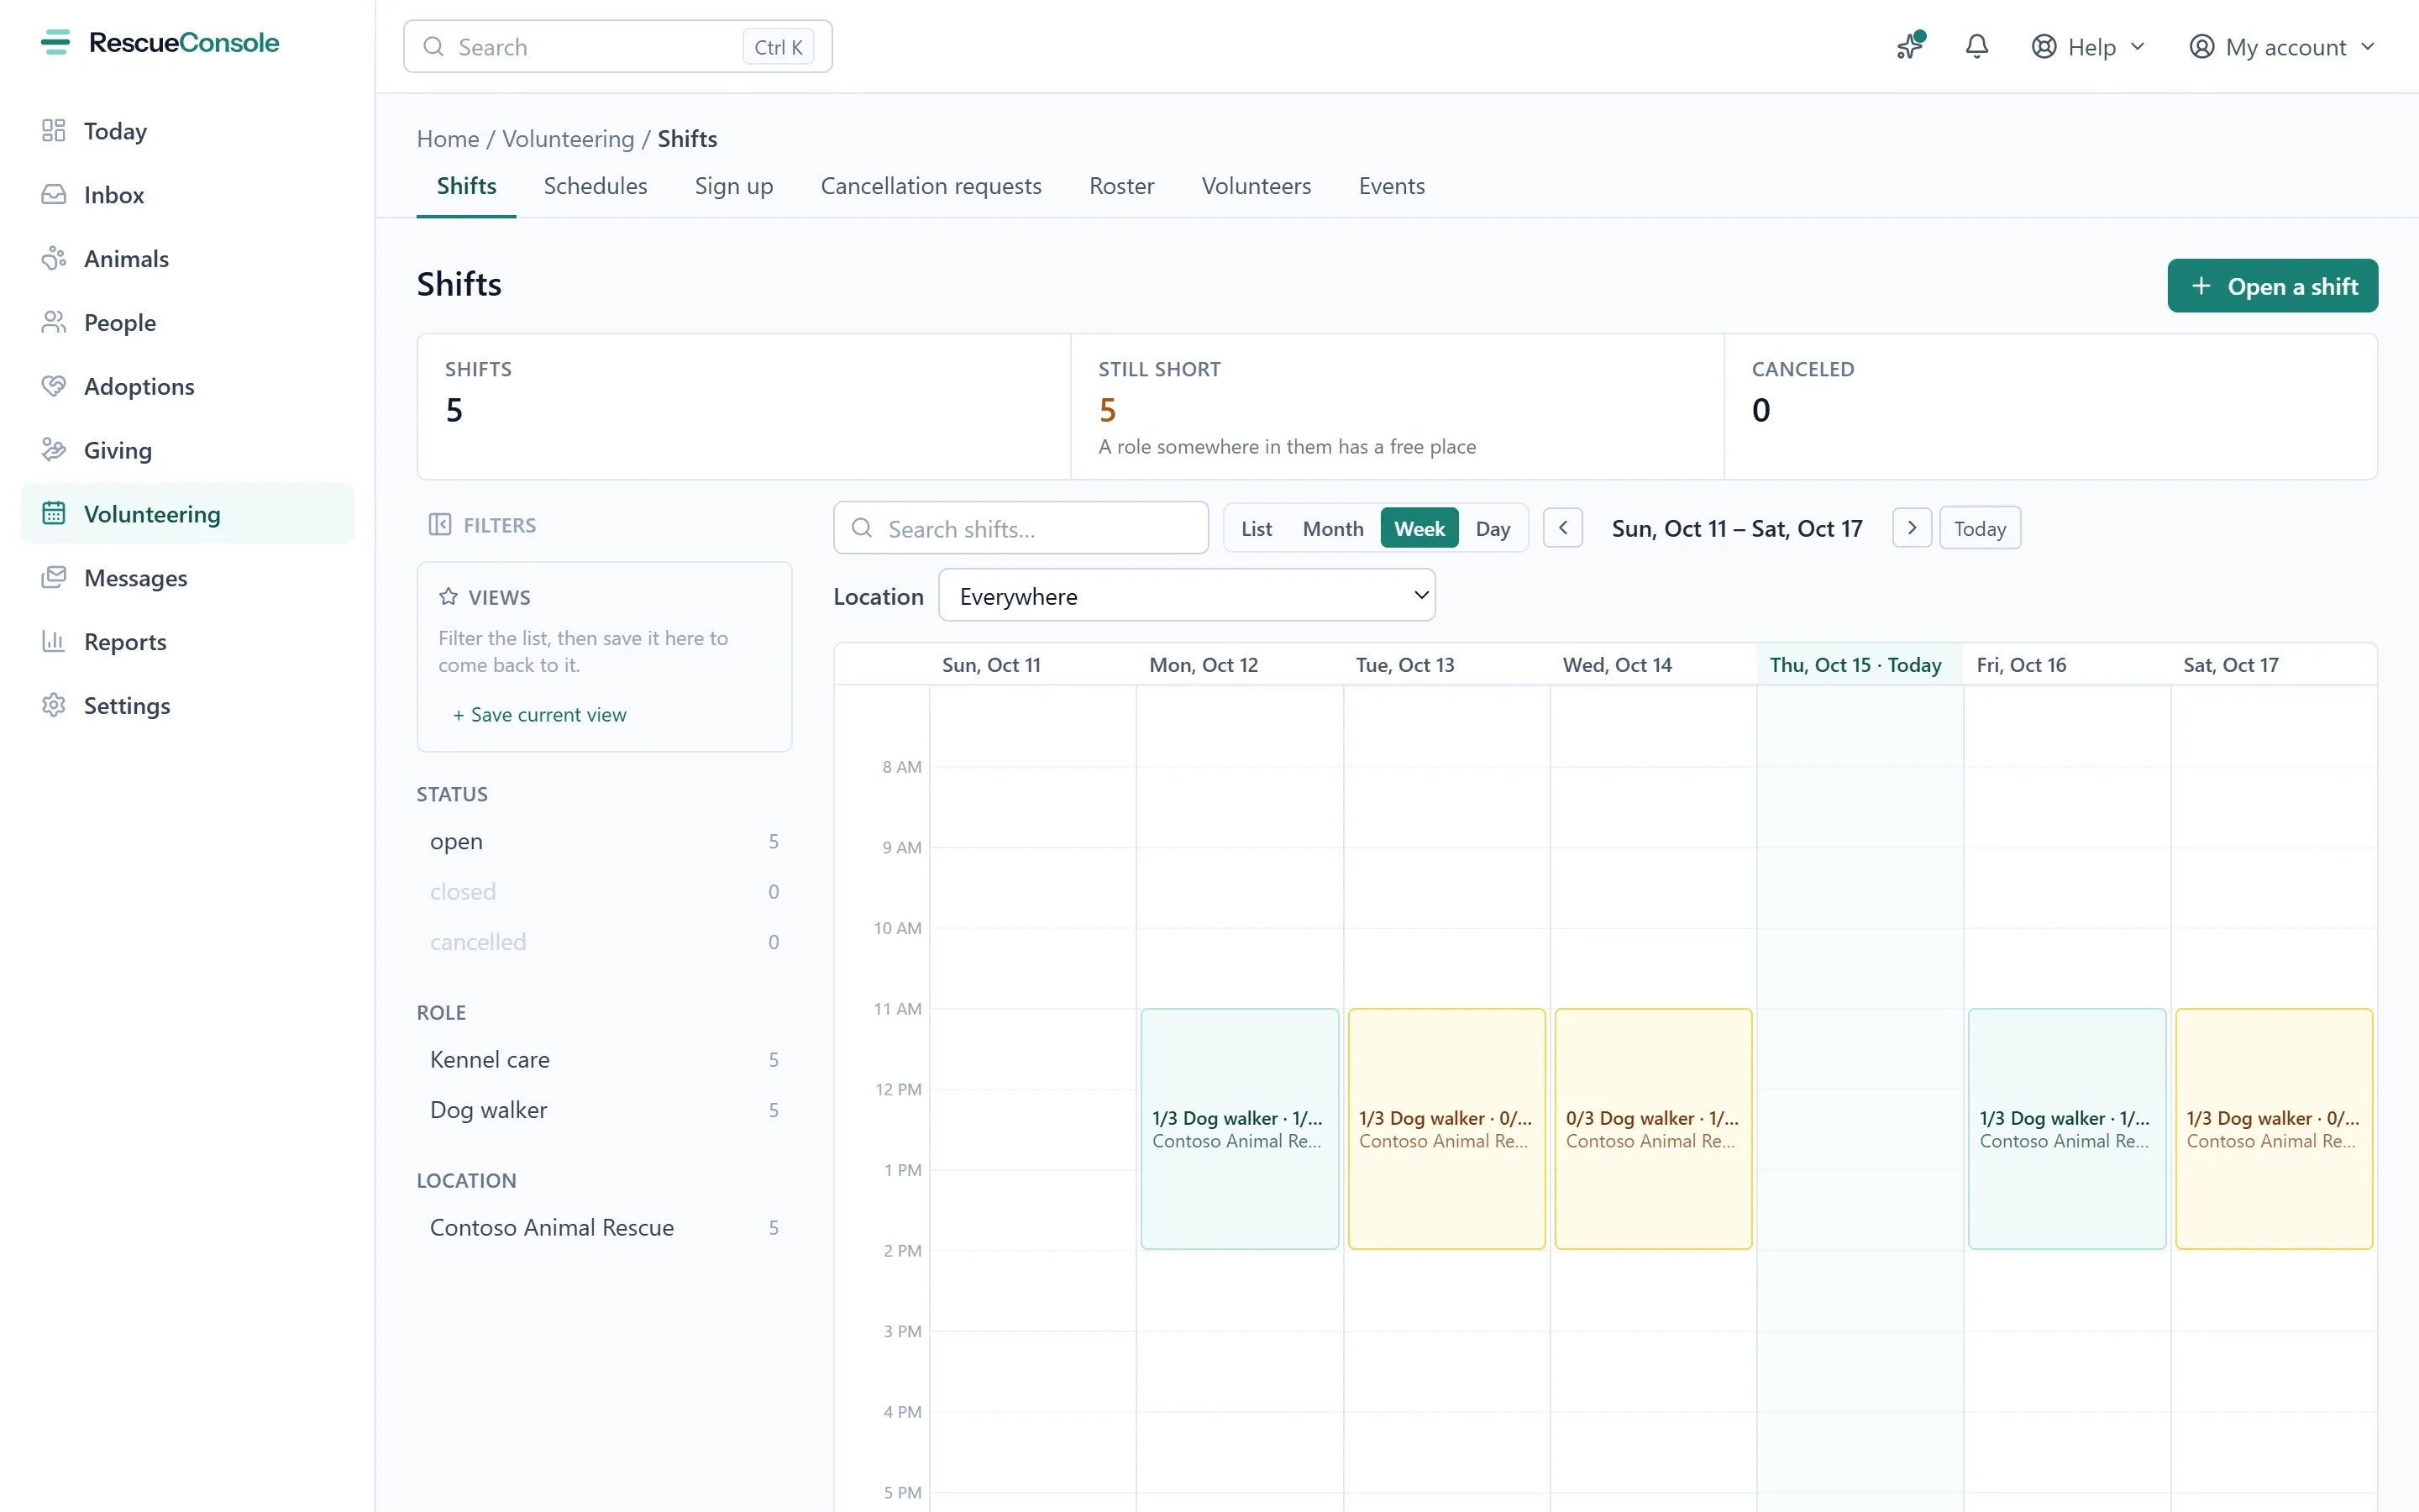Image resolution: width=2419 pixels, height=1512 pixels.
Task: Expand My account menu
Action: click(x=2282, y=47)
